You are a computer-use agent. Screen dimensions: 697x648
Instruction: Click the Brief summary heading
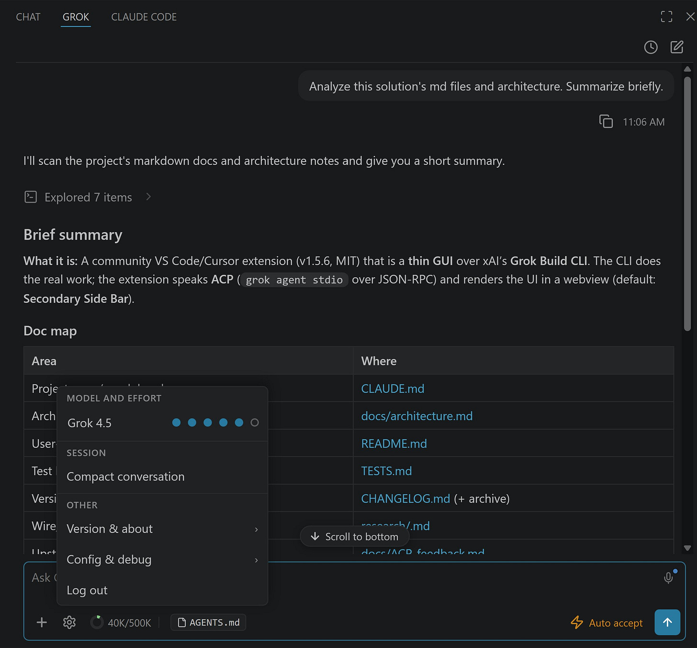73,235
